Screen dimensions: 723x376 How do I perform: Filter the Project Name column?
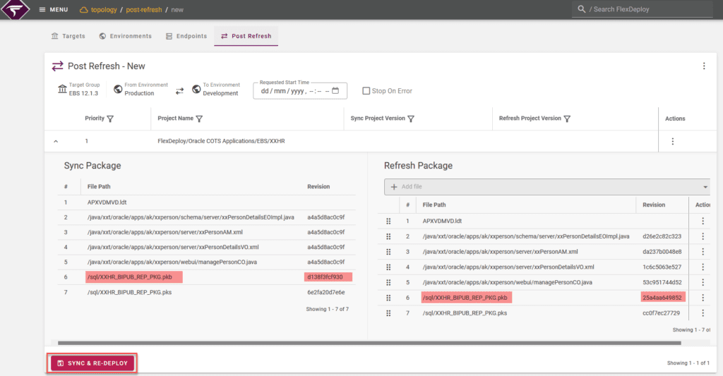point(199,119)
